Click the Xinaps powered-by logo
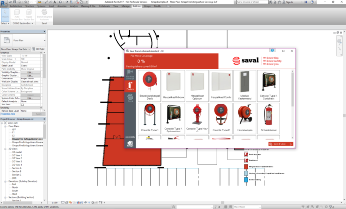 (130, 144)
